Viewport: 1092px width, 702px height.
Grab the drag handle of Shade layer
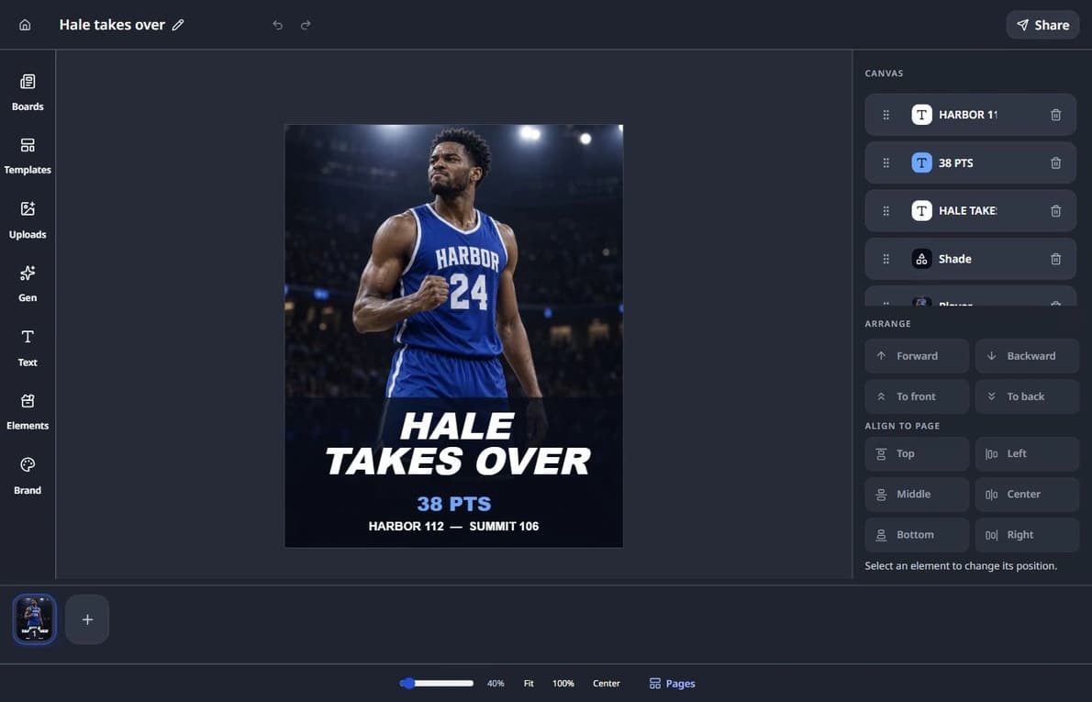click(886, 259)
